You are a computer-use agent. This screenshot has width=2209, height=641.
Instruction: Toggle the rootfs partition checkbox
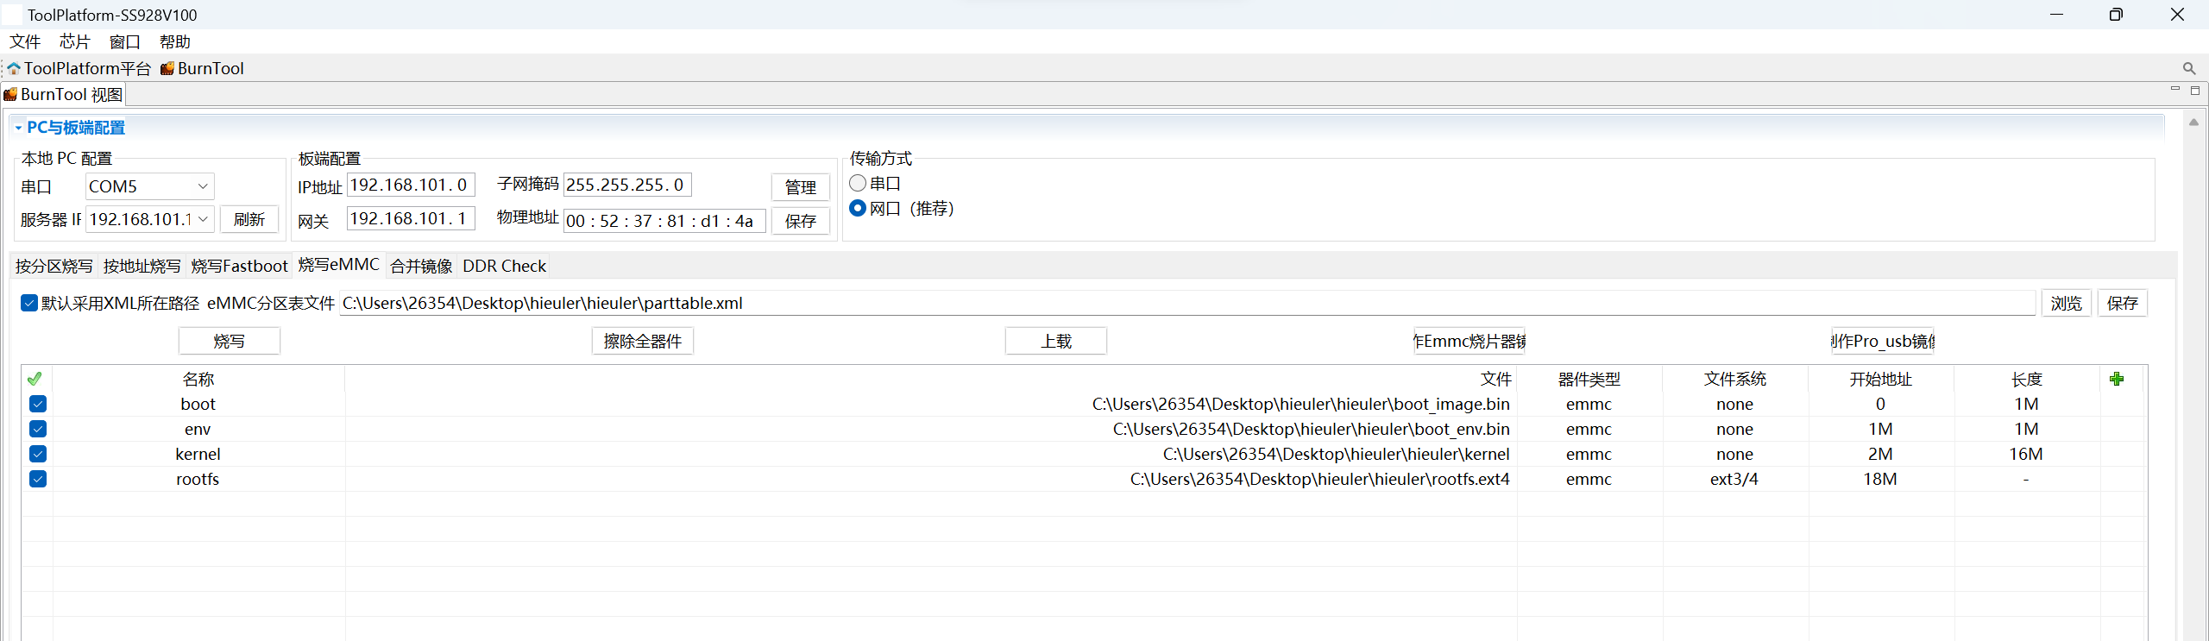tap(38, 479)
